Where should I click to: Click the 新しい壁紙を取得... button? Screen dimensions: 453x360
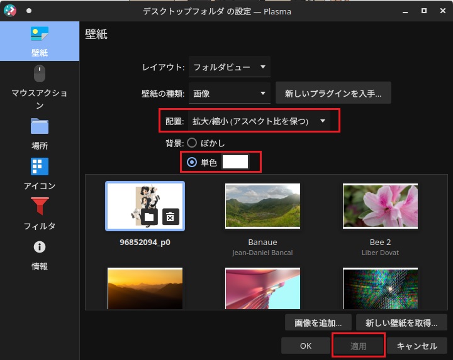(x=401, y=322)
